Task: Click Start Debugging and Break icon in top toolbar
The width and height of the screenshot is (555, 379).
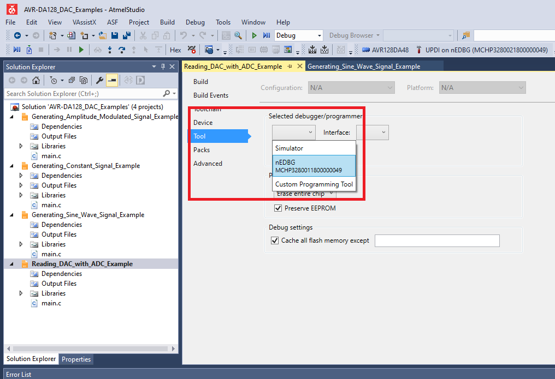Action: (267, 35)
